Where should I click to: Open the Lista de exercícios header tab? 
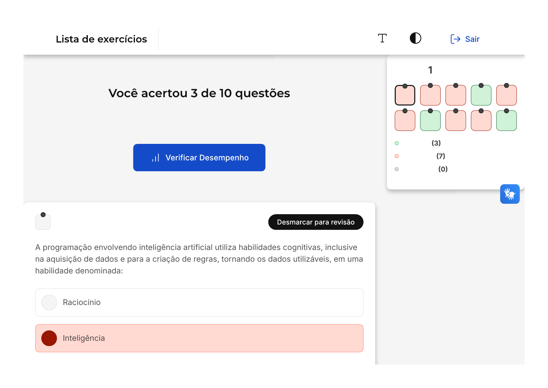101,39
